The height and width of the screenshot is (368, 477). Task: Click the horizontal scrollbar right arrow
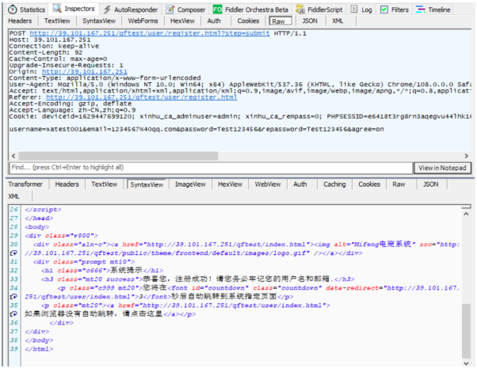click(x=467, y=156)
